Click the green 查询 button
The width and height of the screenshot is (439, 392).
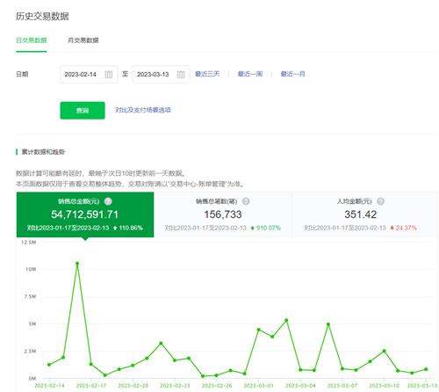pos(83,111)
